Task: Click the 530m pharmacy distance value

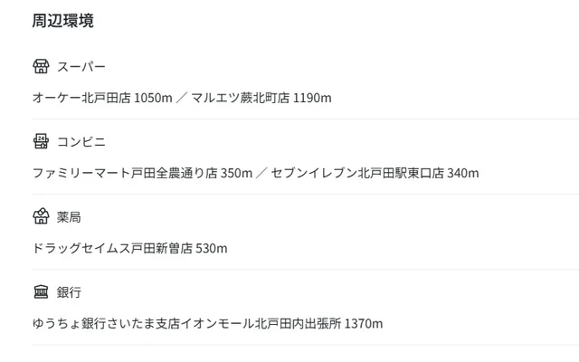Action: pyautogui.click(x=212, y=248)
